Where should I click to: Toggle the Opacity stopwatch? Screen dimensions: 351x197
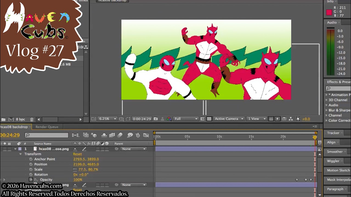31,180
